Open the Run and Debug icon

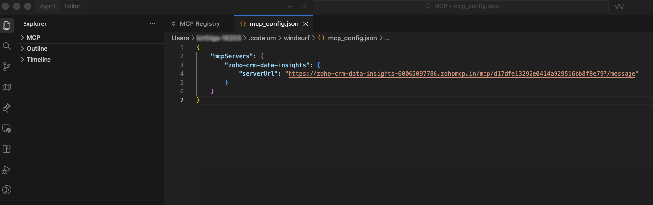(x=7, y=169)
